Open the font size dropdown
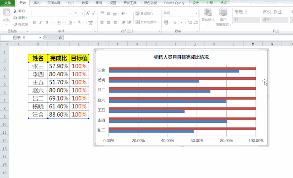The height and width of the screenshot is (178, 293). coord(82,13)
